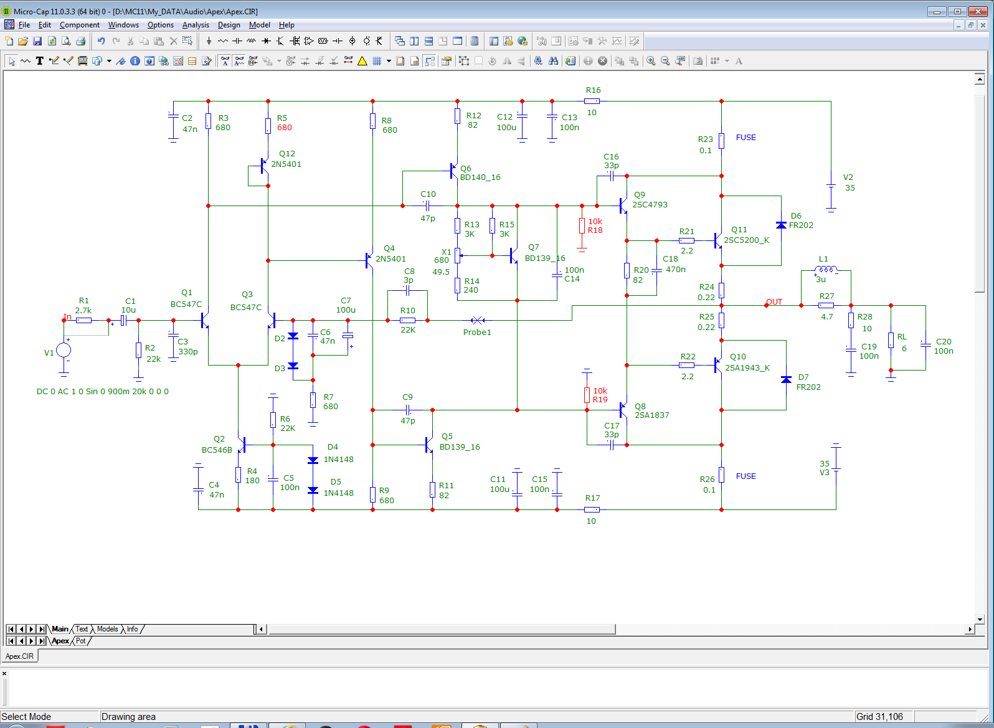Place a ground symbol from the toolbar
Screen dimensions: 994x728
pos(209,41)
